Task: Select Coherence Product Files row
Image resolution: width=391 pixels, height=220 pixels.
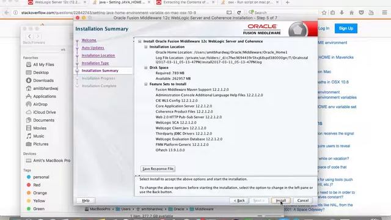Action: [184, 111]
